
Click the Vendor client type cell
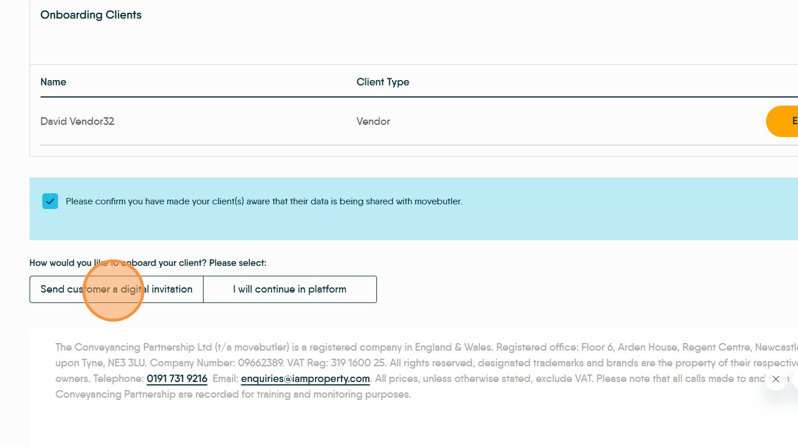pyautogui.click(x=373, y=121)
